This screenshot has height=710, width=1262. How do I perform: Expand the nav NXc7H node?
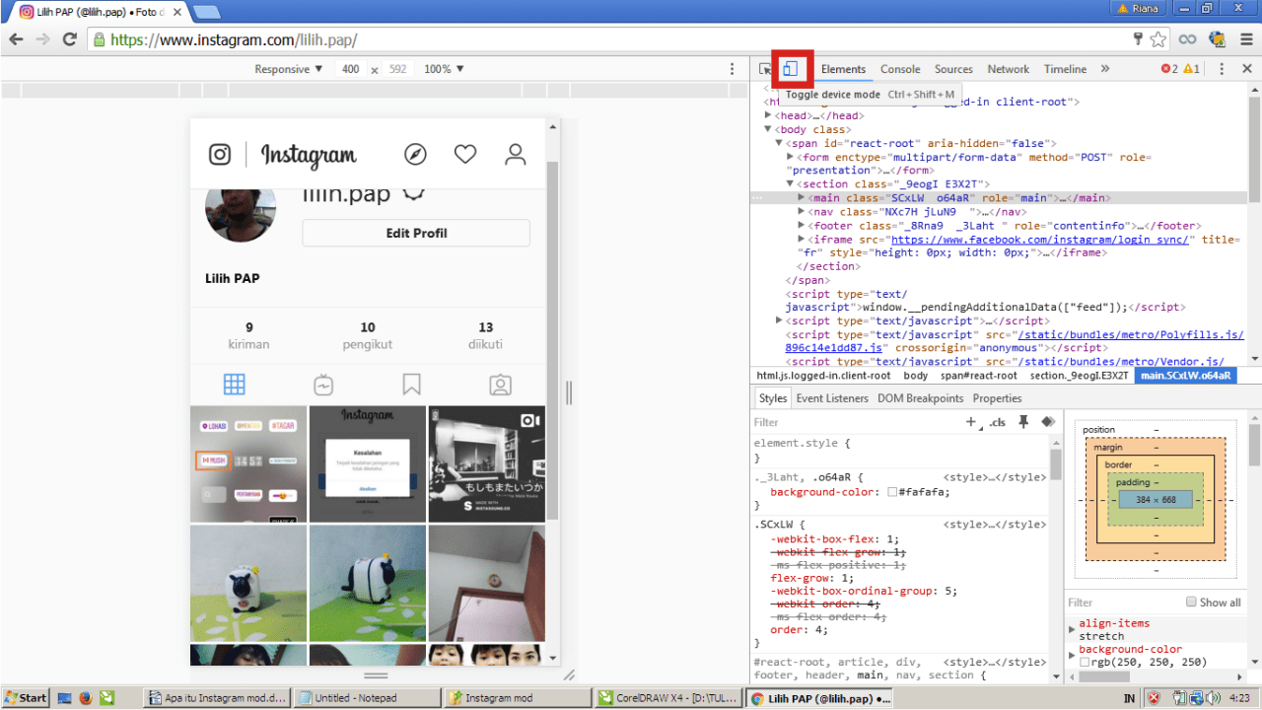point(802,211)
